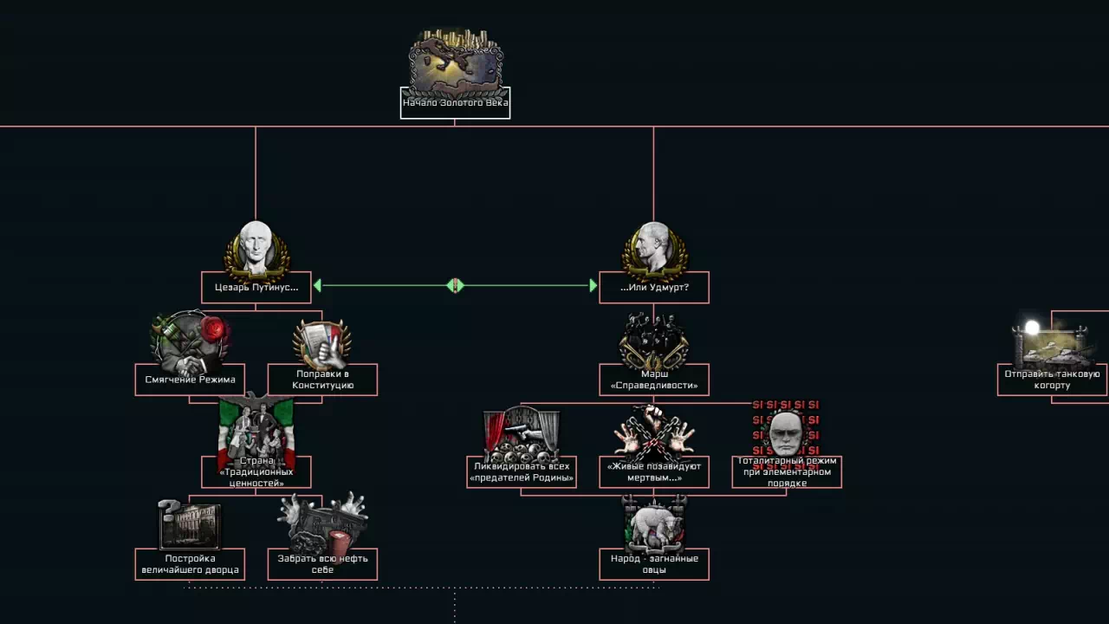Click the Народ - загнанные овцы label box

[x=654, y=564]
